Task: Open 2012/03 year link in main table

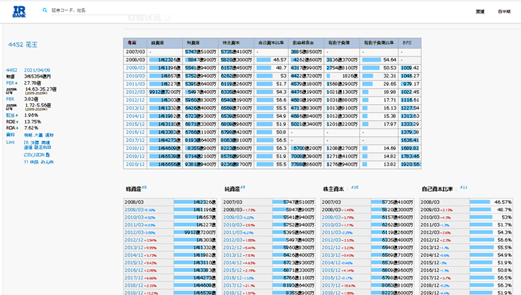Action: 136,92
